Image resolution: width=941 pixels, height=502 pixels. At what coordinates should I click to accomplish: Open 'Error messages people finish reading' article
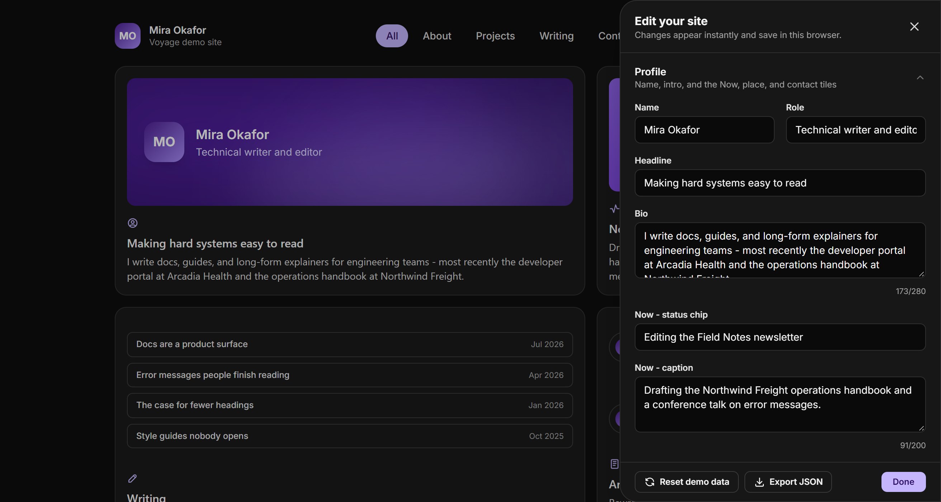[350, 375]
